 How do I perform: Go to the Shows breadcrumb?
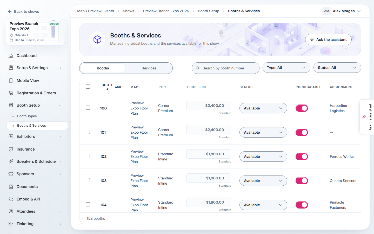[129, 11]
